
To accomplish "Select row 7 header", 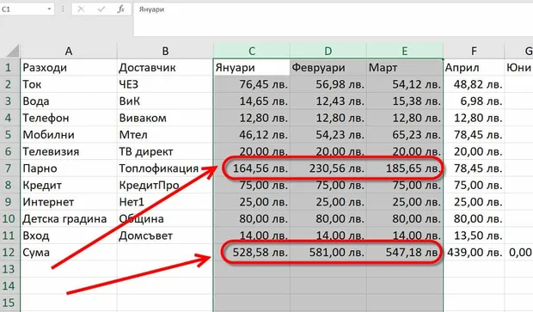I will (x=9, y=168).
